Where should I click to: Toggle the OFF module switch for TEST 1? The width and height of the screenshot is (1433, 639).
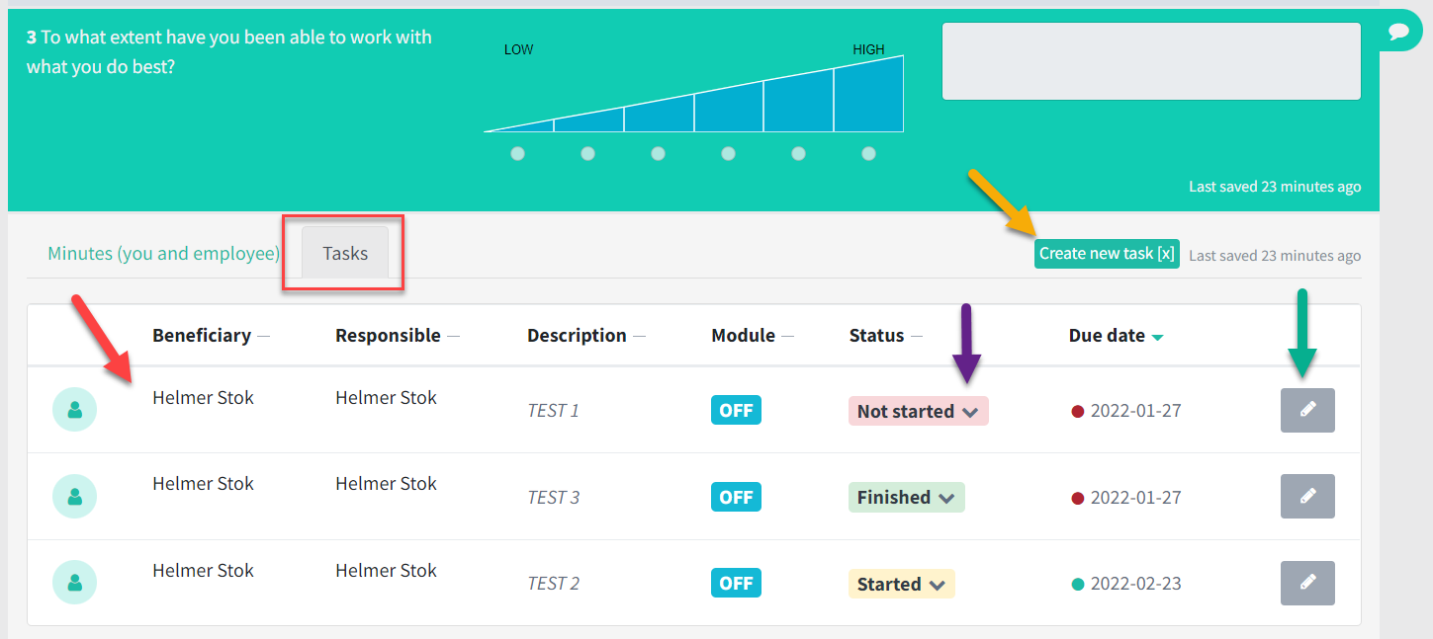(736, 410)
